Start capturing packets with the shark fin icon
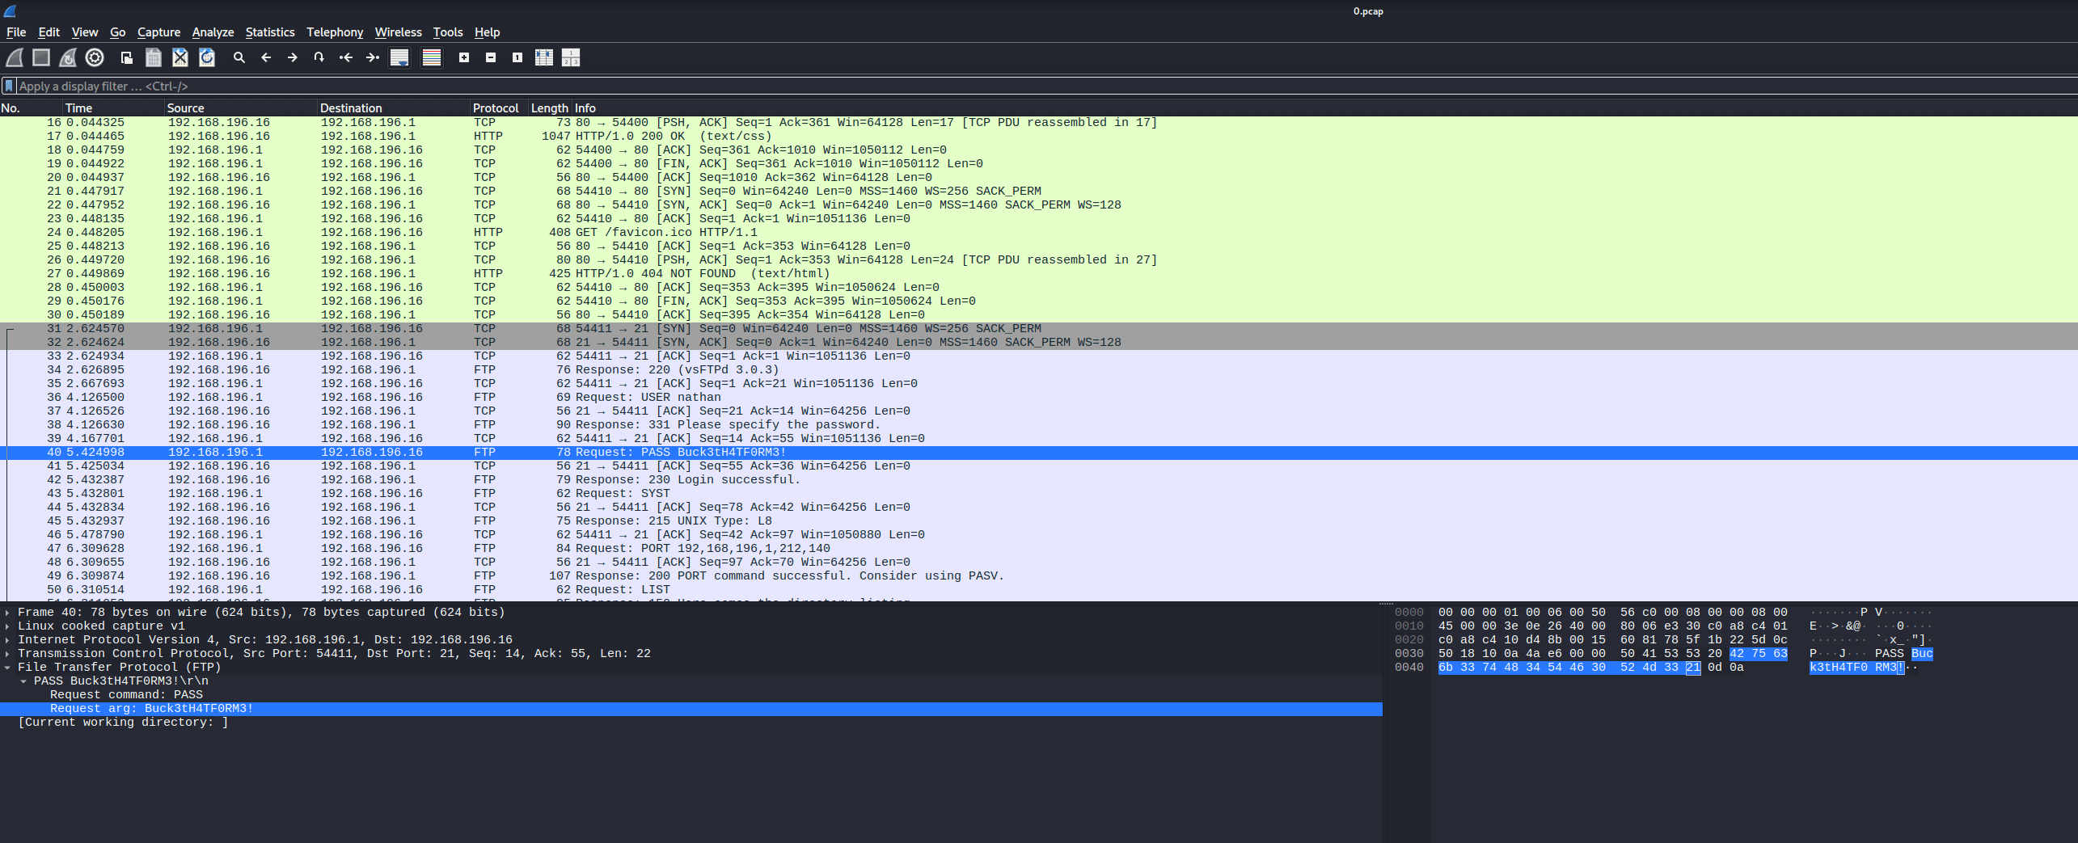This screenshot has width=2078, height=843. point(15,57)
